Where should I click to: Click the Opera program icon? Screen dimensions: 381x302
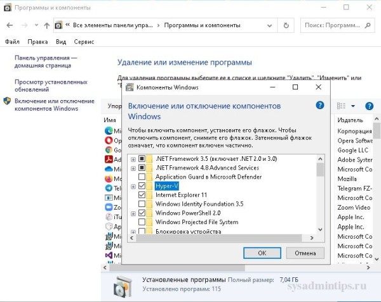pos(109,140)
